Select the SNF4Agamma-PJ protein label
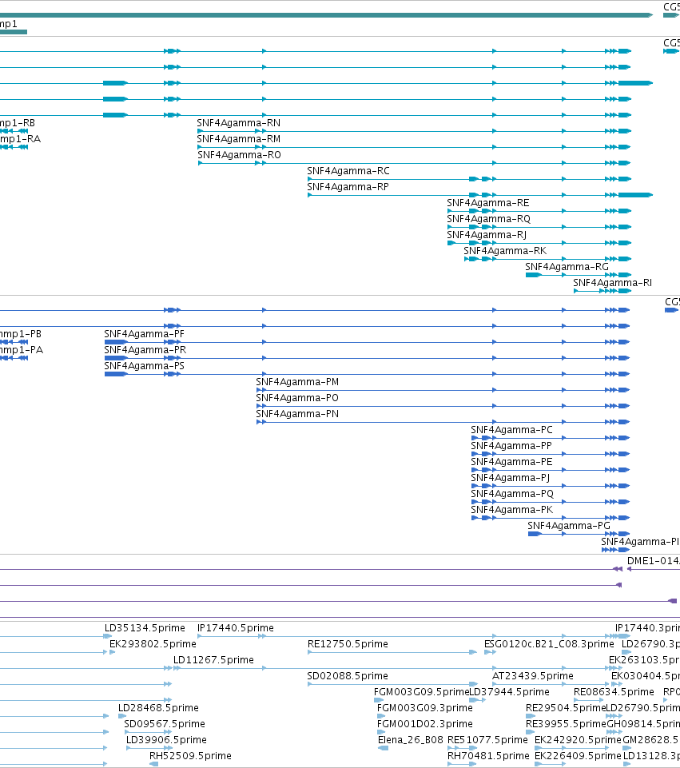The height and width of the screenshot is (768, 680). 510,478
